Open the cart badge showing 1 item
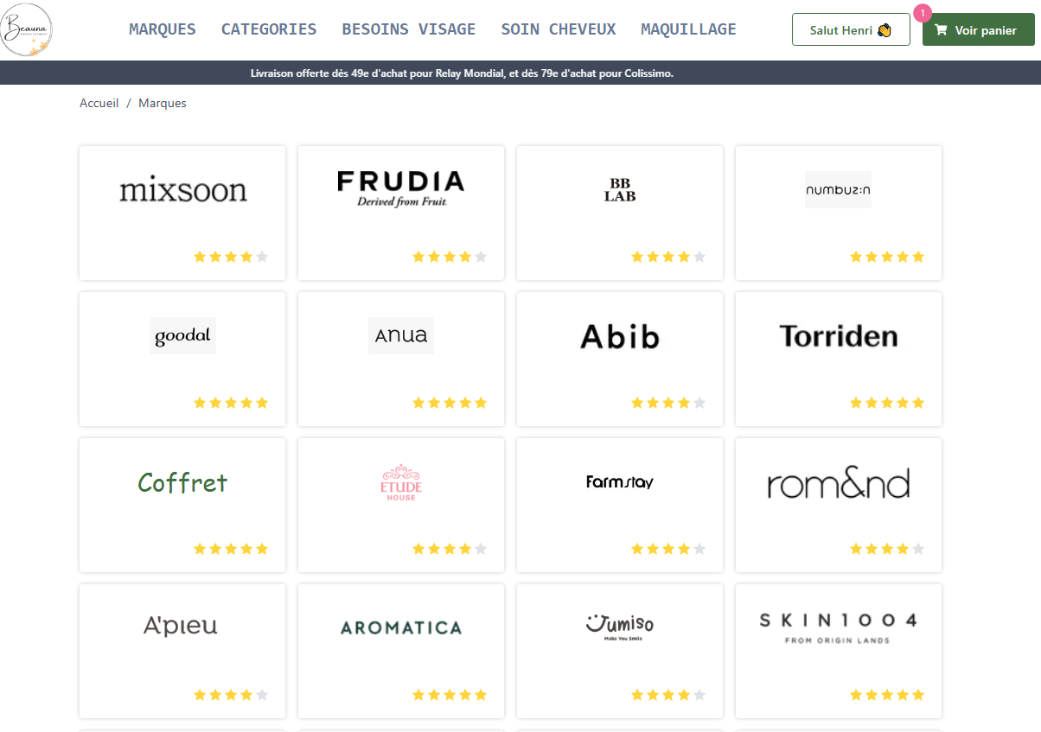 (x=923, y=13)
